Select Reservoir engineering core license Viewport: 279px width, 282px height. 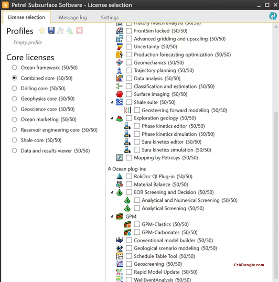(14, 130)
